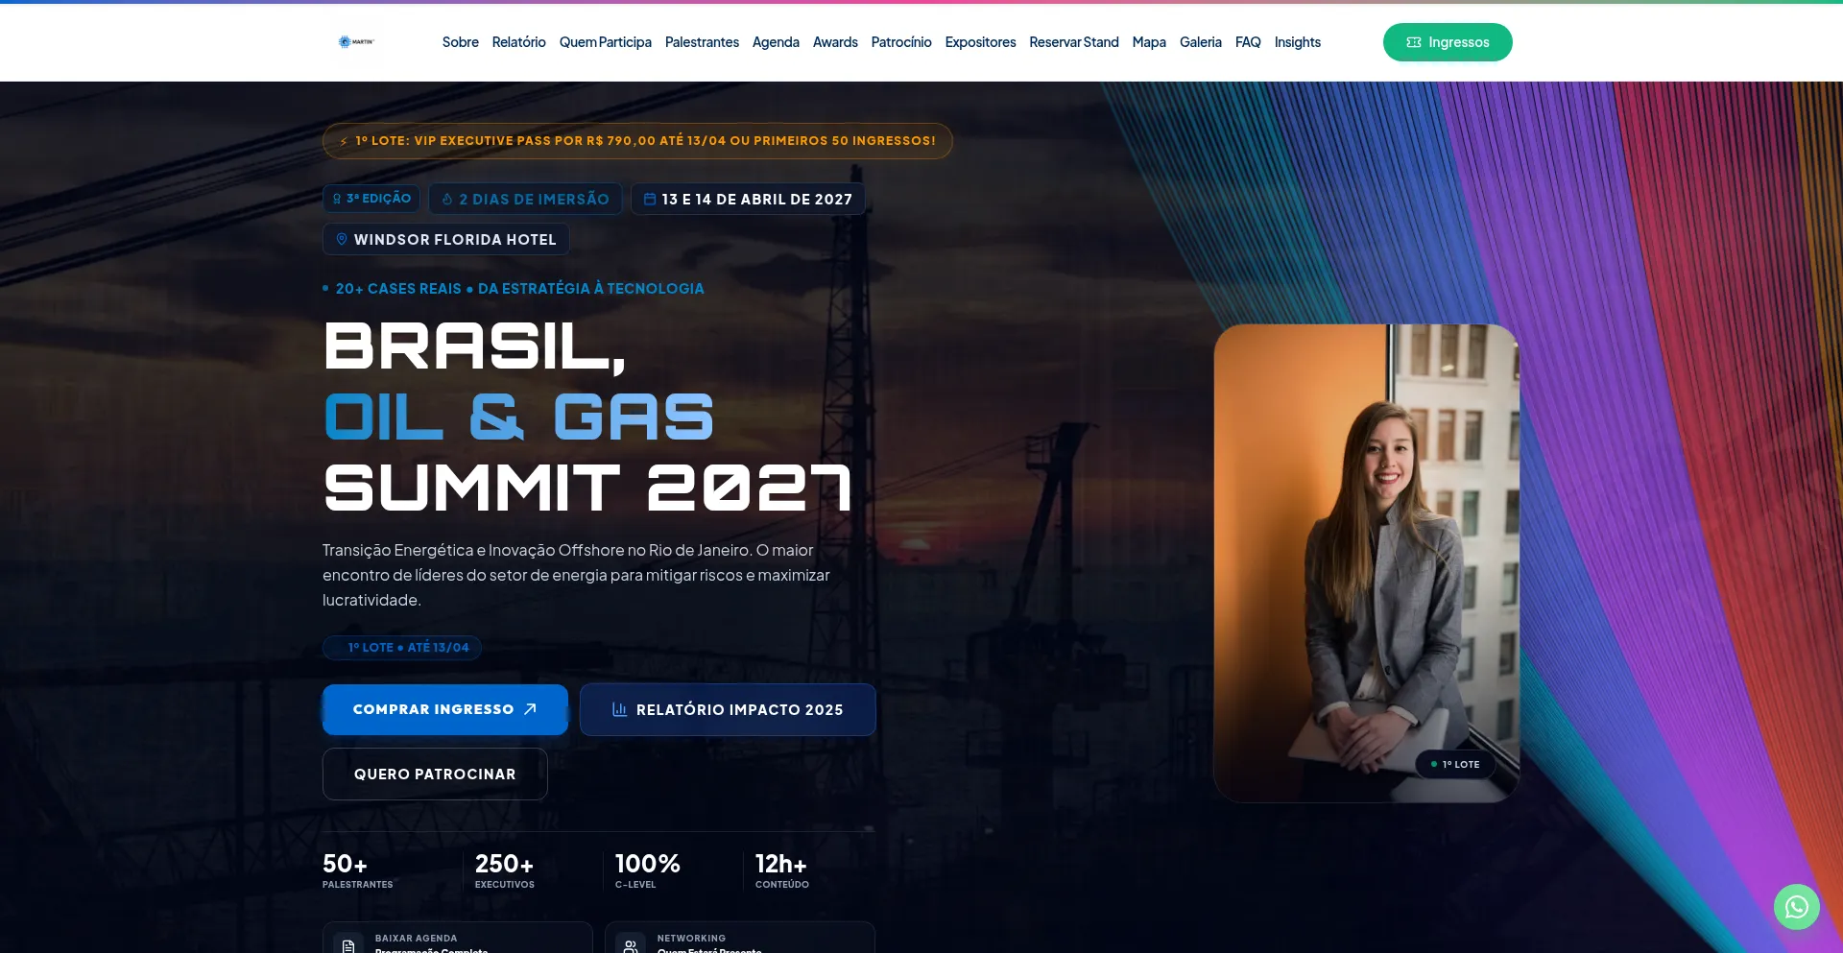The height and width of the screenshot is (953, 1843).
Task: Click the people icon in the Networking card
Action: click(631, 945)
